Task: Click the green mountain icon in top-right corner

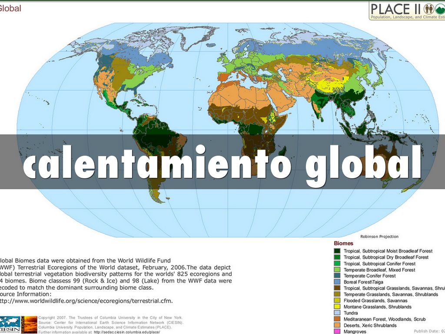Action: (x=440, y=9)
